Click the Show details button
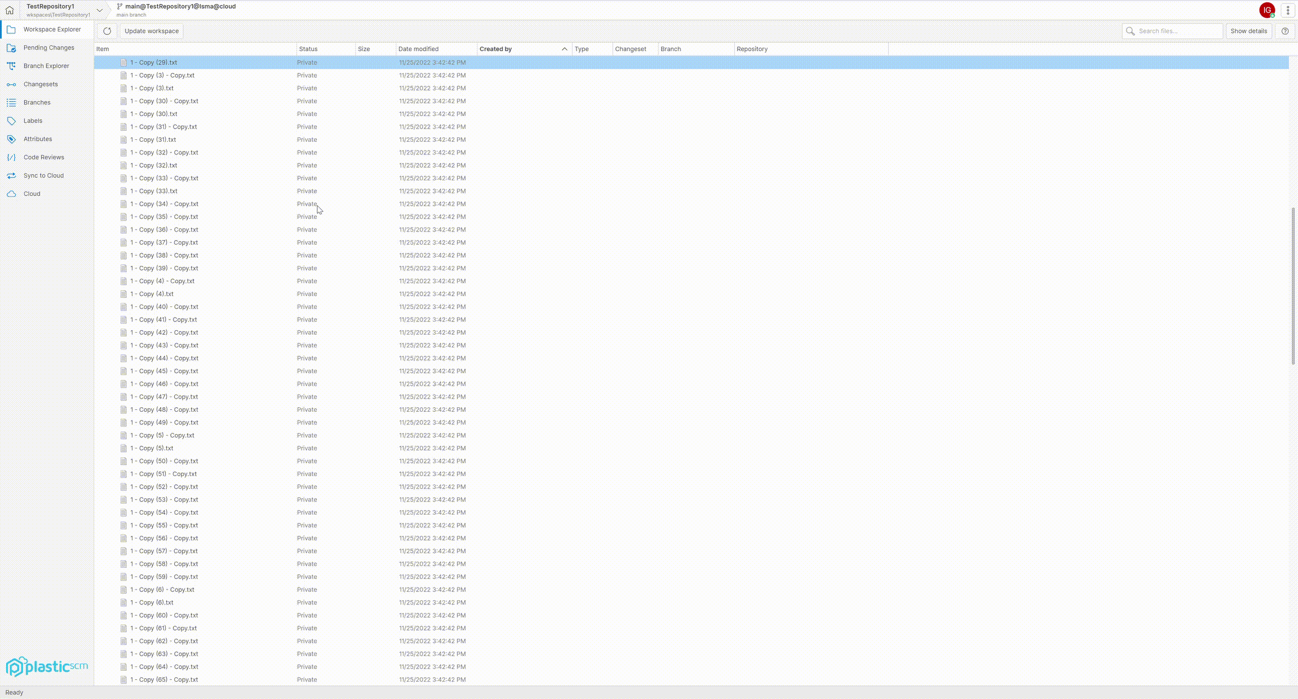The width and height of the screenshot is (1298, 699). click(x=1249, y=31)
